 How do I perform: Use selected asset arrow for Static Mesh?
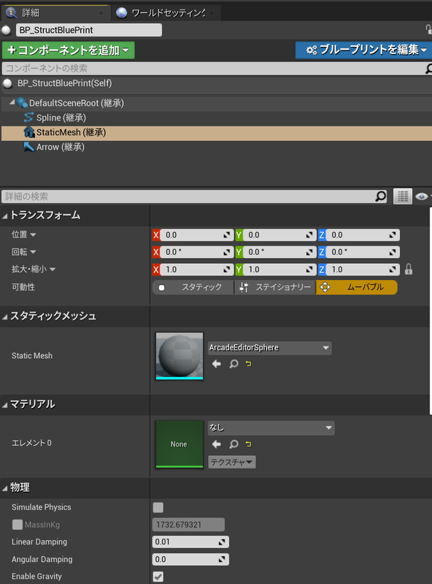click(217, 364)
